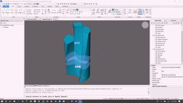
Task: Click the red Erase icon in Modify
Action: click(45, 10)
